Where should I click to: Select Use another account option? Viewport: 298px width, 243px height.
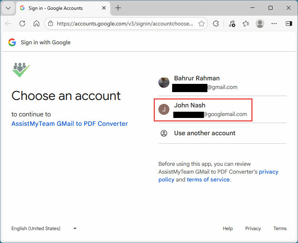click(204, 133)
